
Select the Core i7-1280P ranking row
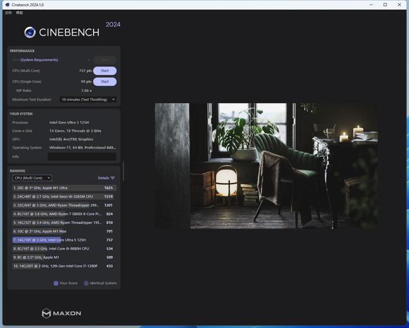tap(64, 266)
